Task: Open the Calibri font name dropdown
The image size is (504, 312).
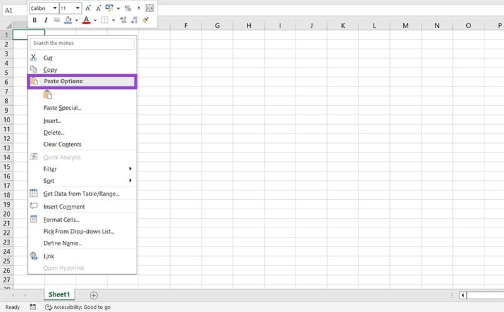Action: point(54,8)
